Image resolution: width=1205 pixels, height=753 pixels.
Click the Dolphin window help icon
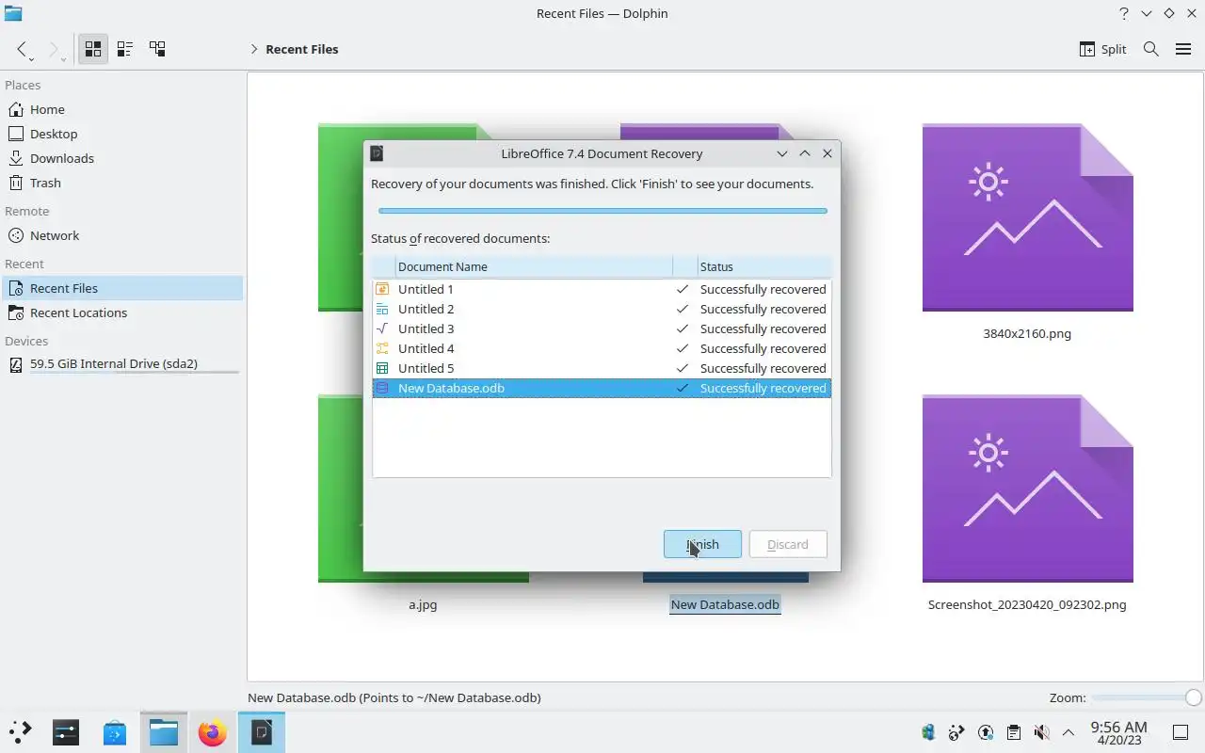(1124, 13)
